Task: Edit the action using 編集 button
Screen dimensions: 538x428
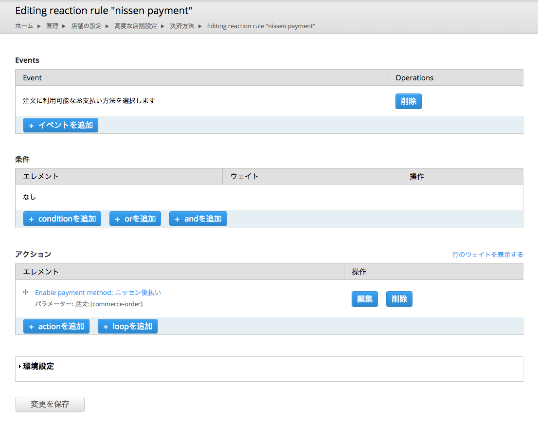Action: click(364, 299)
